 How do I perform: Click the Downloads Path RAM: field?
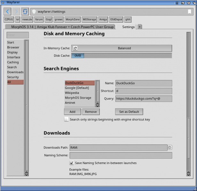tap(118, 148)
